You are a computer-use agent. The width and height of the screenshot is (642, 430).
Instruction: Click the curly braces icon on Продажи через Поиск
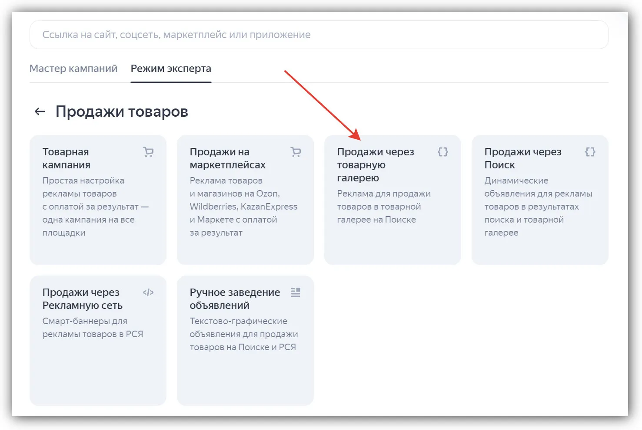click(590, 152)
